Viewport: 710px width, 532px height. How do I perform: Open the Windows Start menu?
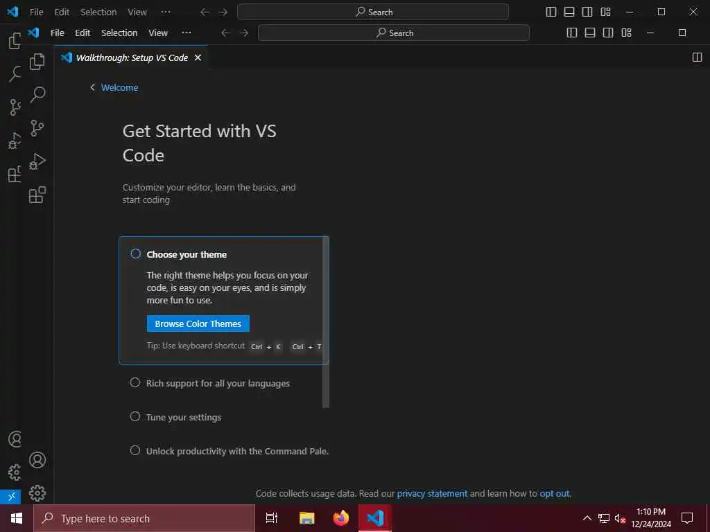(17, 518)
